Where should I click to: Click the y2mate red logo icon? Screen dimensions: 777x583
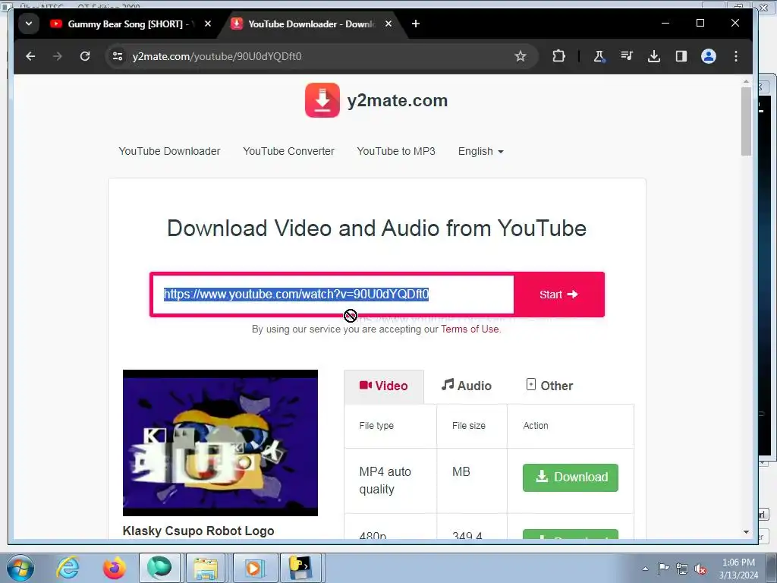click(x=322, y=100)
